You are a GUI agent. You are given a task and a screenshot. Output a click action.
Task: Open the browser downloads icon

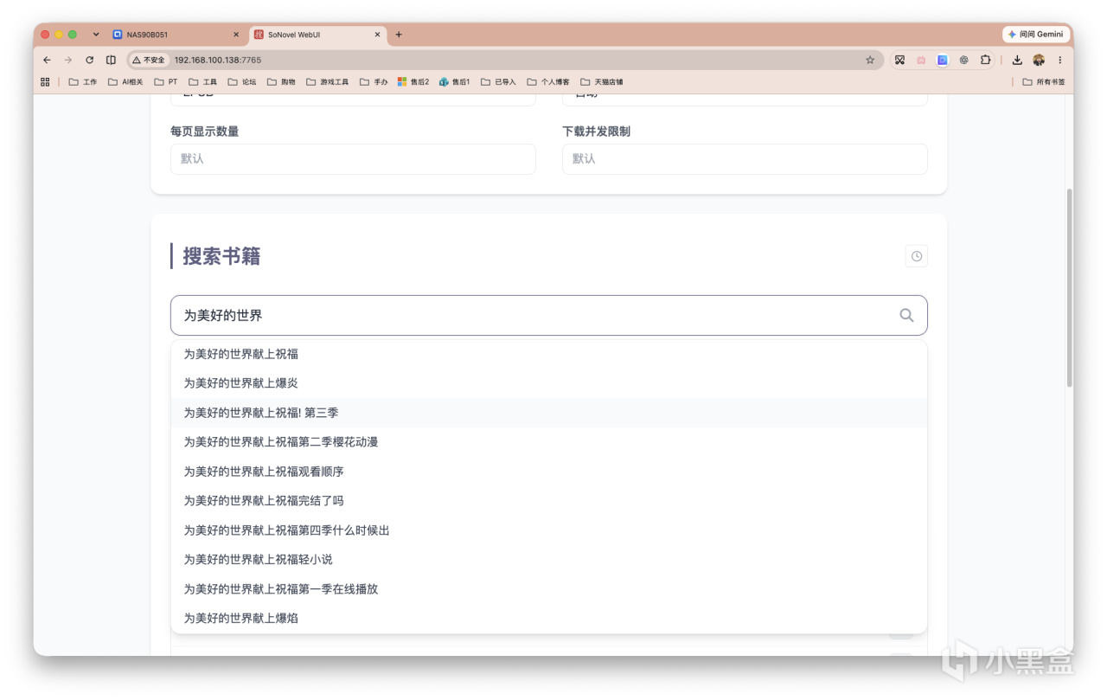(x=1017, y=60)
